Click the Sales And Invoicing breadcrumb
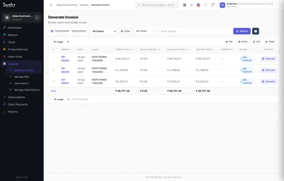 (x=67, y=5)
